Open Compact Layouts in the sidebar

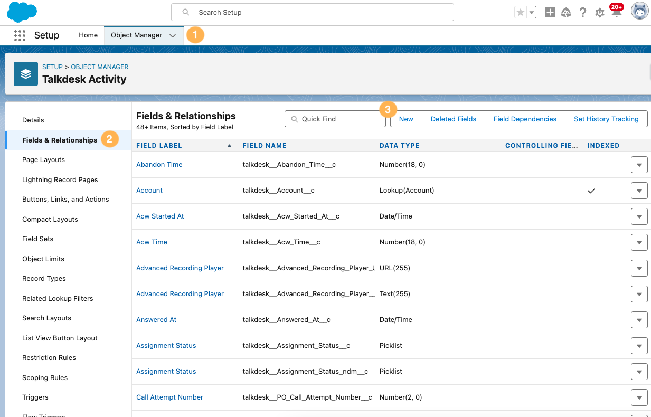pos(50,219)
